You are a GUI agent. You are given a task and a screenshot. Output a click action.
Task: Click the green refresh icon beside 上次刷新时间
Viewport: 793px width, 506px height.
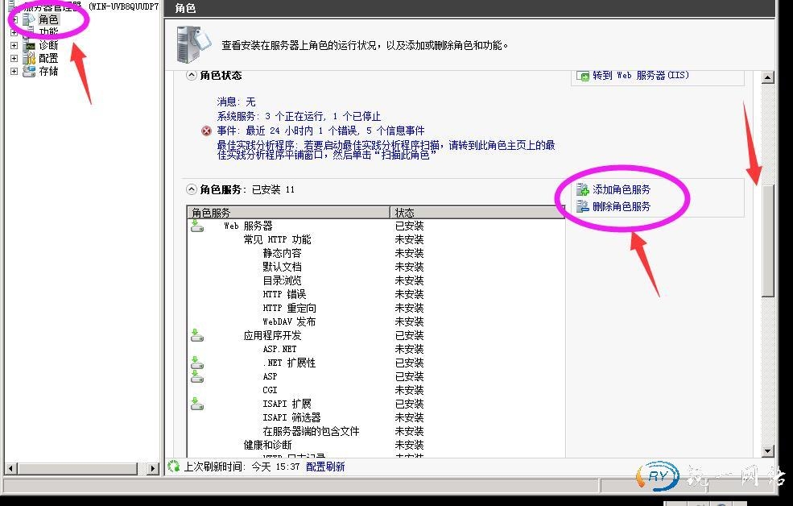point(173,466)
